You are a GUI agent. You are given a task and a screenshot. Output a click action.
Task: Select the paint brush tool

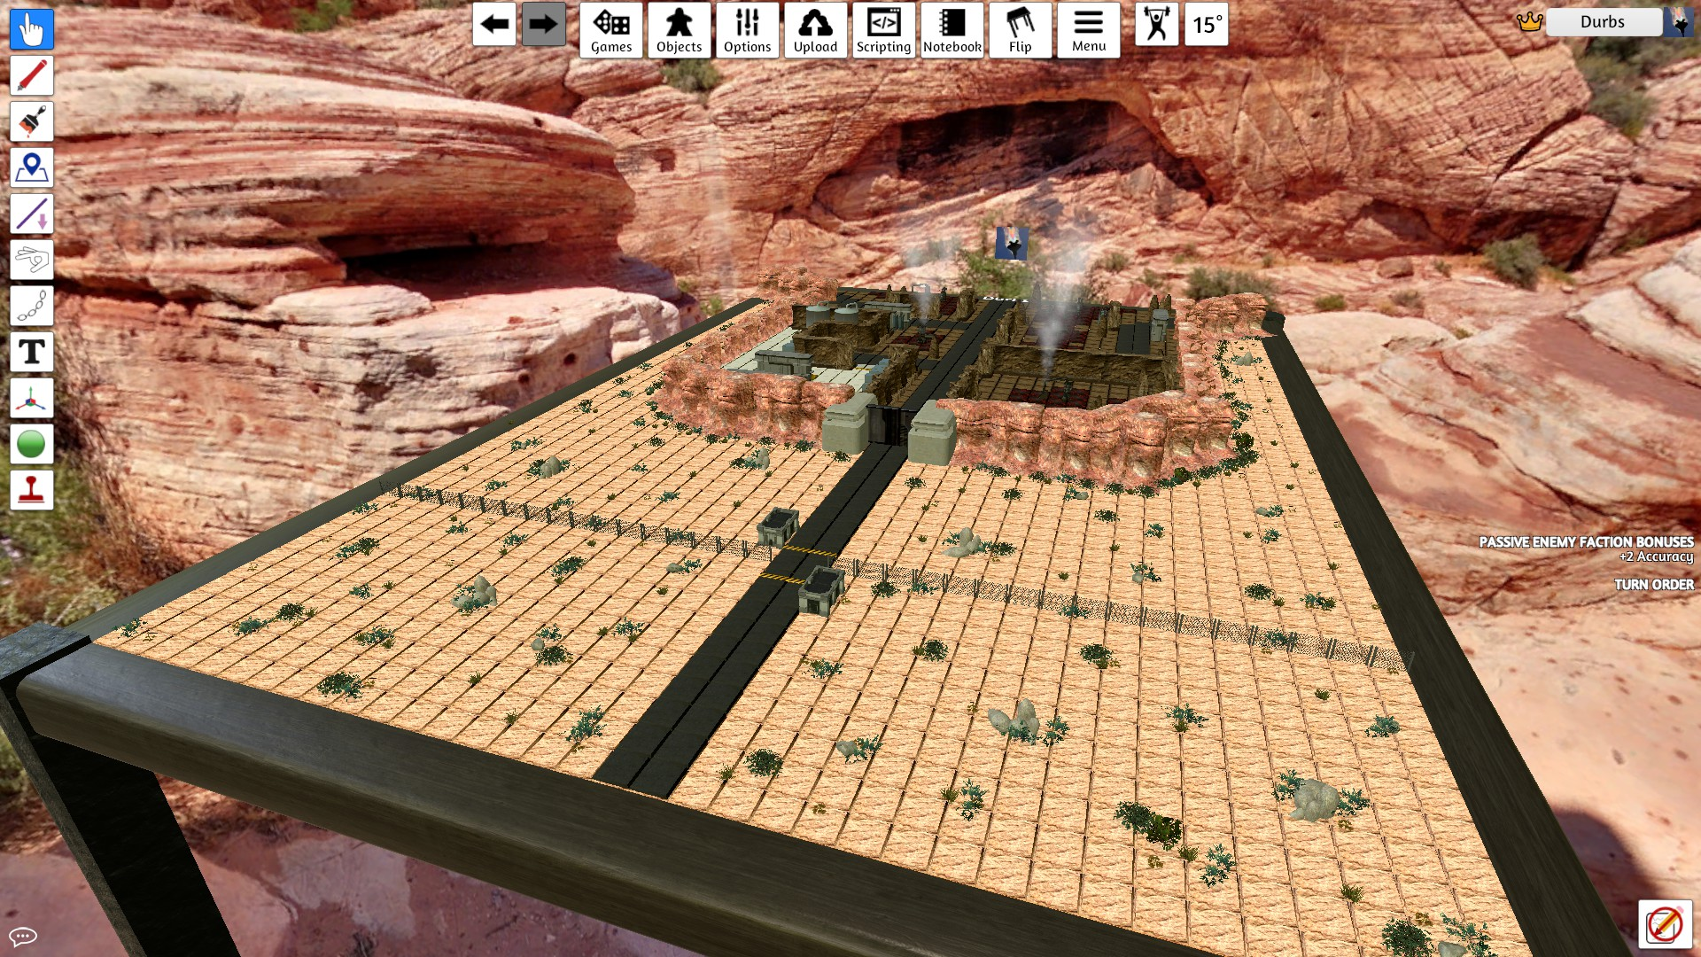pos(32,121)
